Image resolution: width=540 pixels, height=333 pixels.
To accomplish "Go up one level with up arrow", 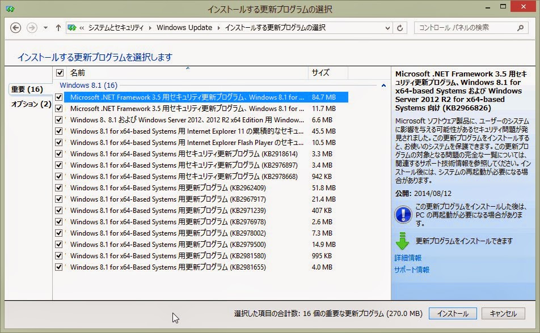I will [58, 28].
